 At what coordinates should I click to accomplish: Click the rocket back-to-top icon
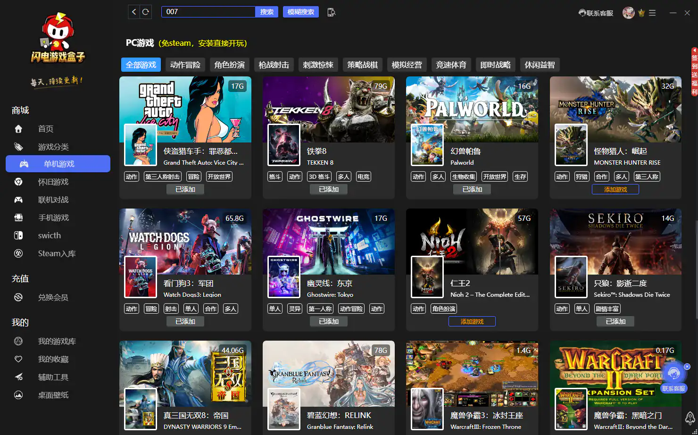pos(690,418)
